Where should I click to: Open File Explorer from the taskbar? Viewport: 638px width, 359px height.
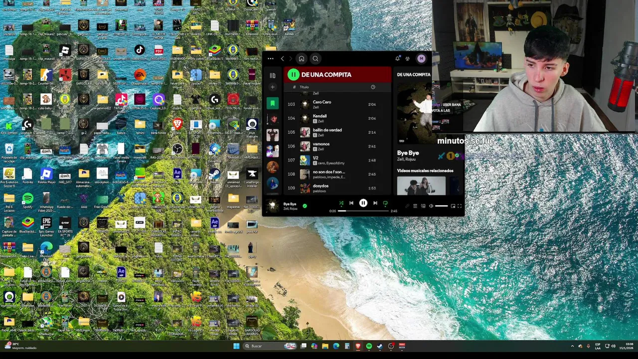click(325, 346)
